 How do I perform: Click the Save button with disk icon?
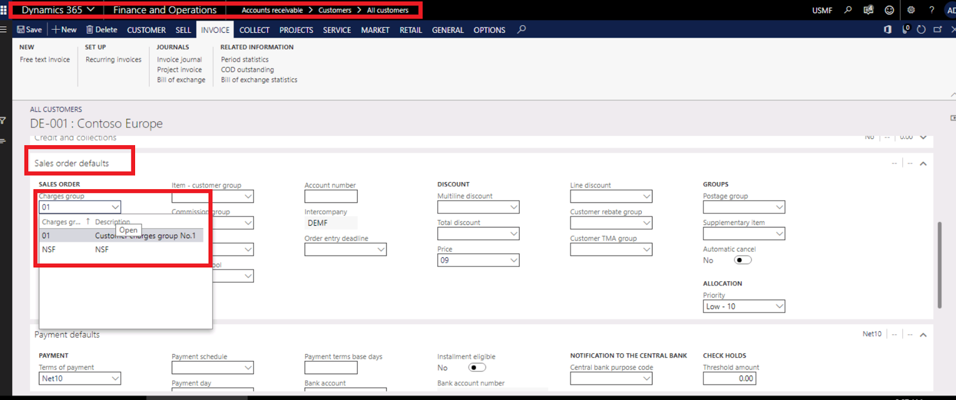tap(29, 29)
